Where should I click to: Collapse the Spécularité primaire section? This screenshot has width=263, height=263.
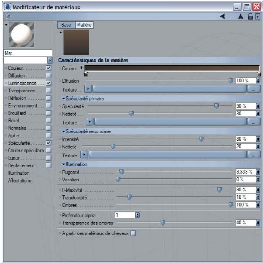63,98
